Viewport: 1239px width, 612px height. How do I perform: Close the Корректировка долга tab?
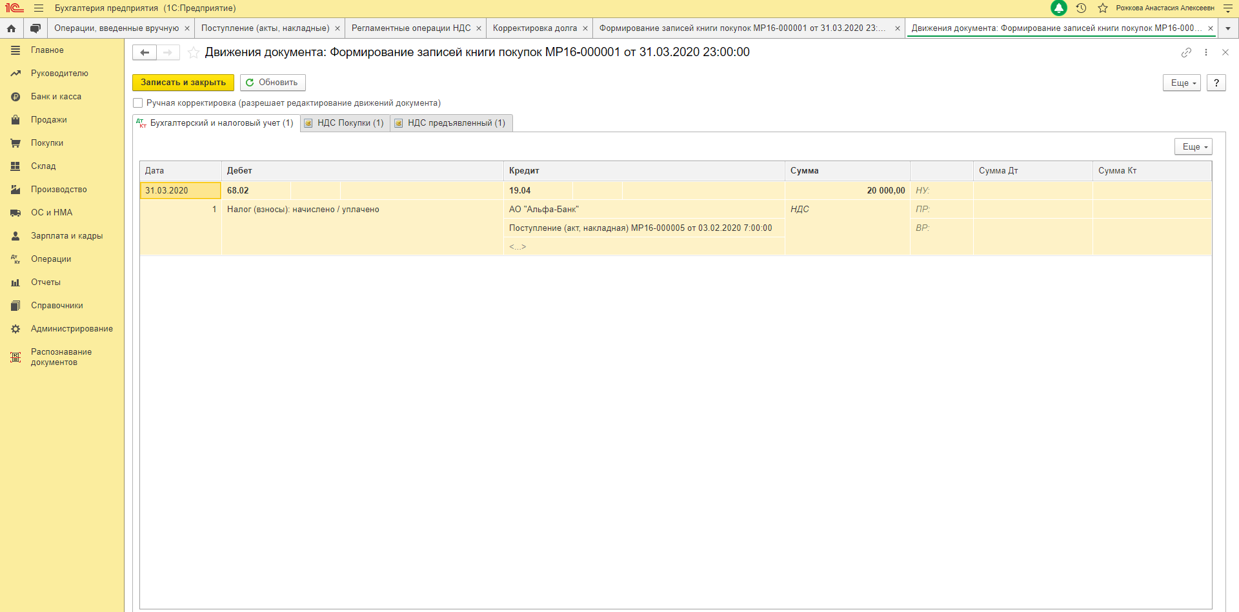(585, 28)
